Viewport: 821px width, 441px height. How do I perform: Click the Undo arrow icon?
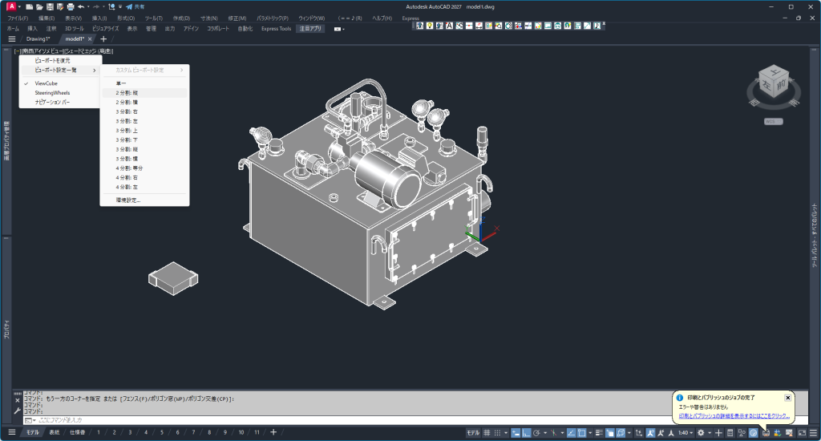click(80, 6)
